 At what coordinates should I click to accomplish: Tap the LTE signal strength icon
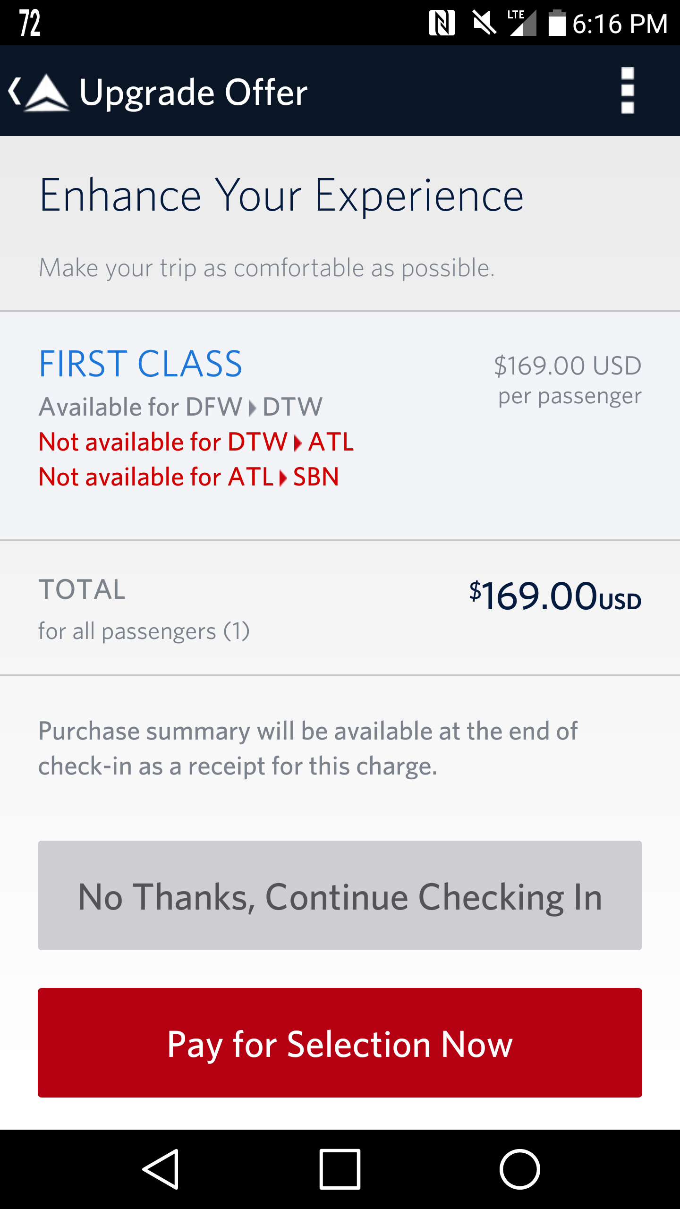click(x=522, y=23)
